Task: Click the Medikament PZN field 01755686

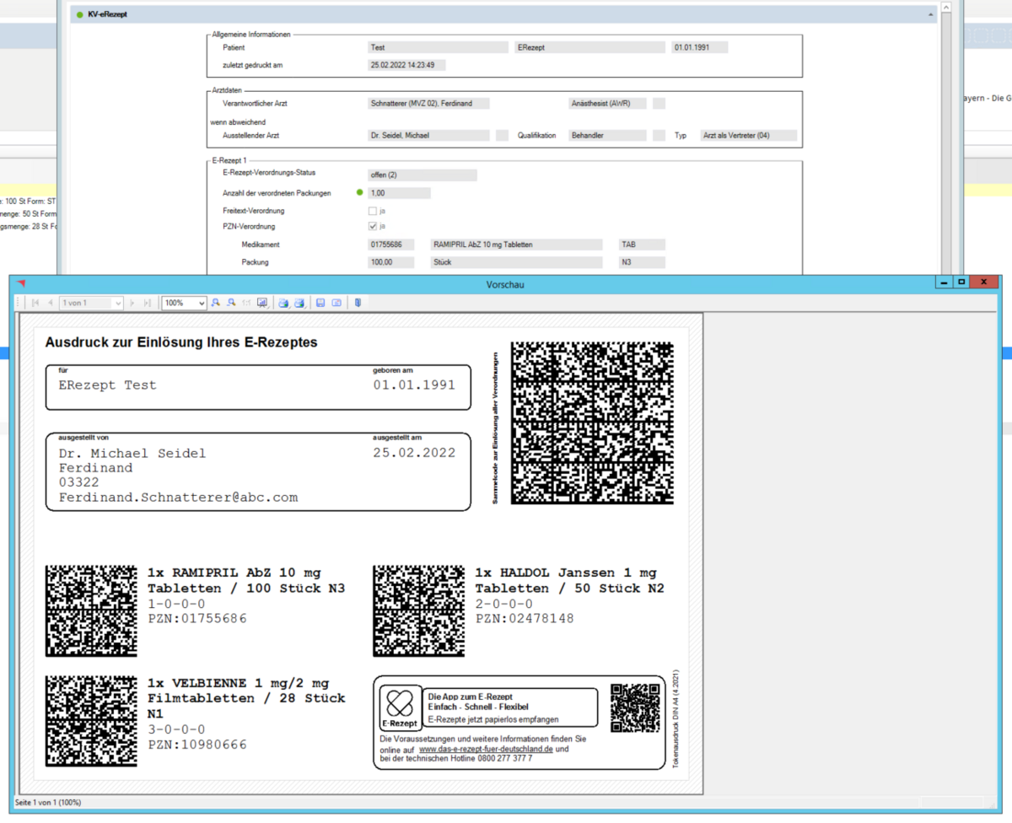Action: [391, 245]
